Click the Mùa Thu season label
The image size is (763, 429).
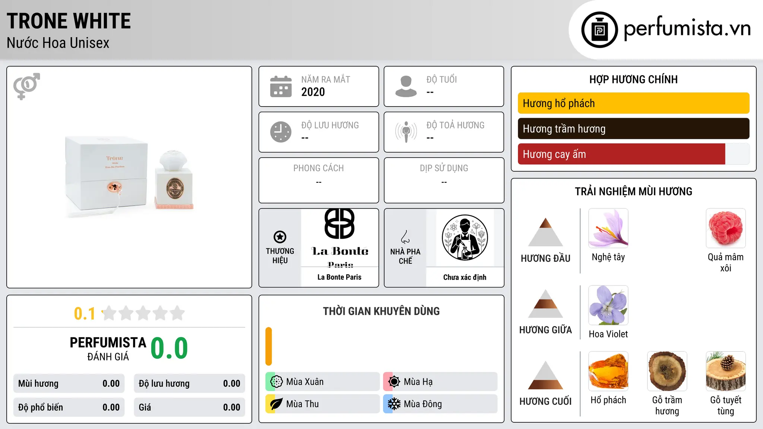[303, 404]
